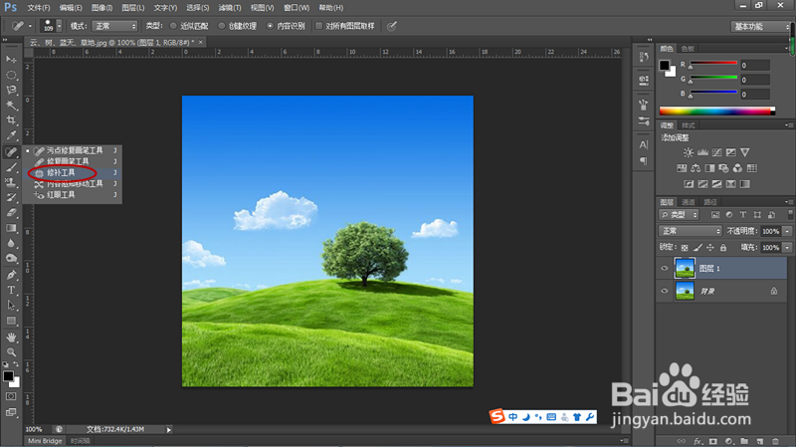This screenshot has width=796, height=447.
Task: Open brush size 109 picker dropdown
Action: tap(59, 26)
